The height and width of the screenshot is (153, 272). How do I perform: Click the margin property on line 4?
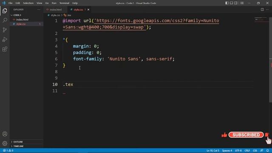pyautogui.click(x=81, y=46)
